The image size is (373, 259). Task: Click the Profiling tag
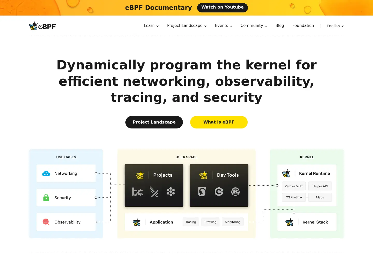(x=210, y=222)
